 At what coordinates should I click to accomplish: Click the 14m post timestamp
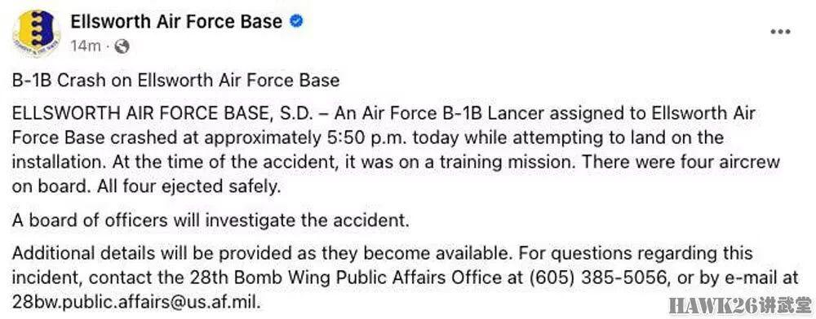point(86,46)
